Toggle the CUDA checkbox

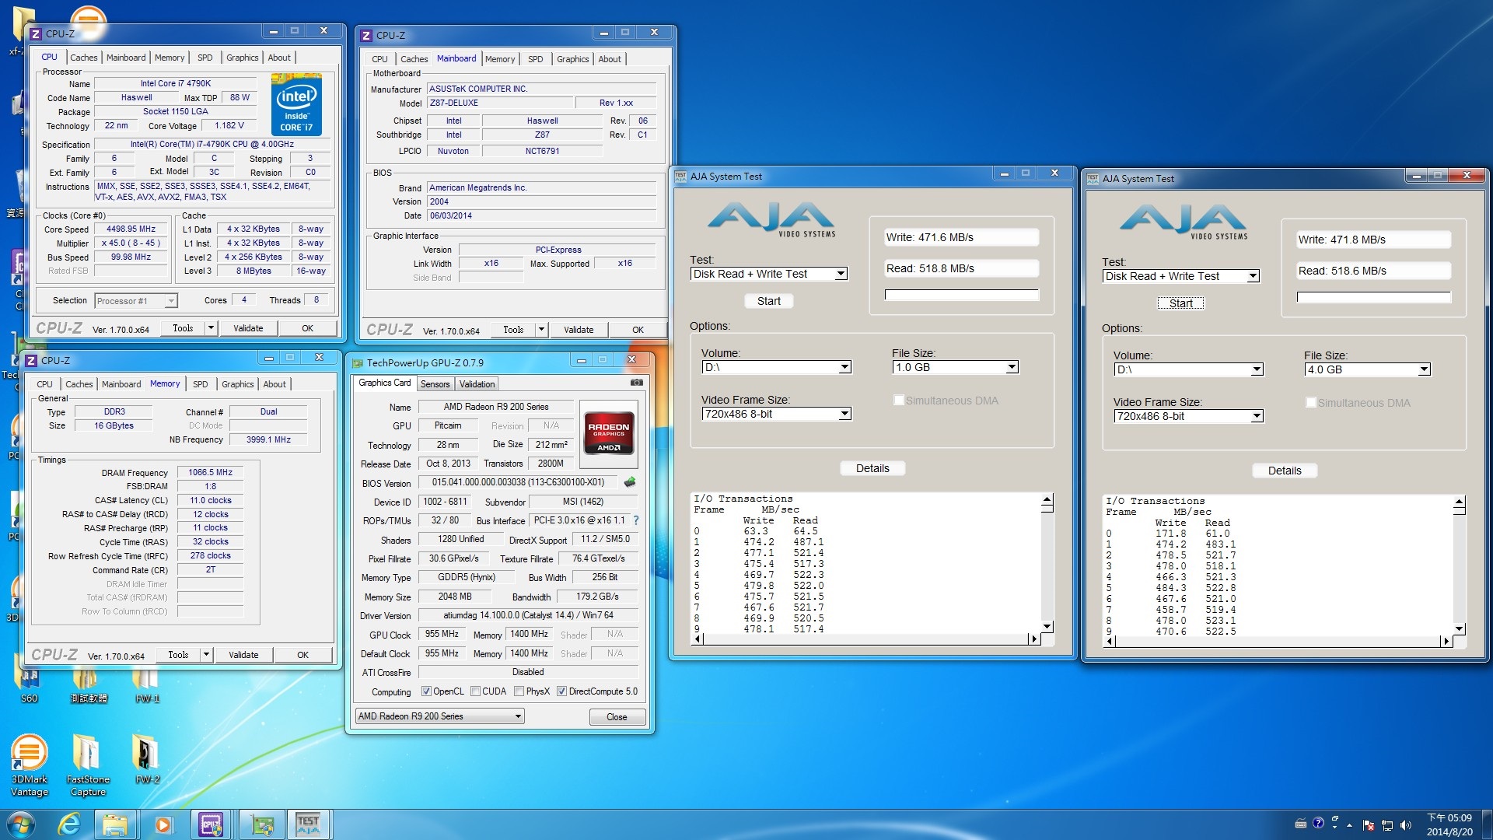click(x=475, y=691)
